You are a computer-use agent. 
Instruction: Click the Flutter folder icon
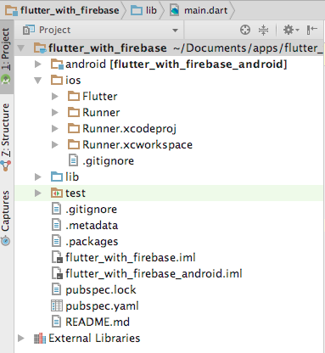tap(74, 96)
